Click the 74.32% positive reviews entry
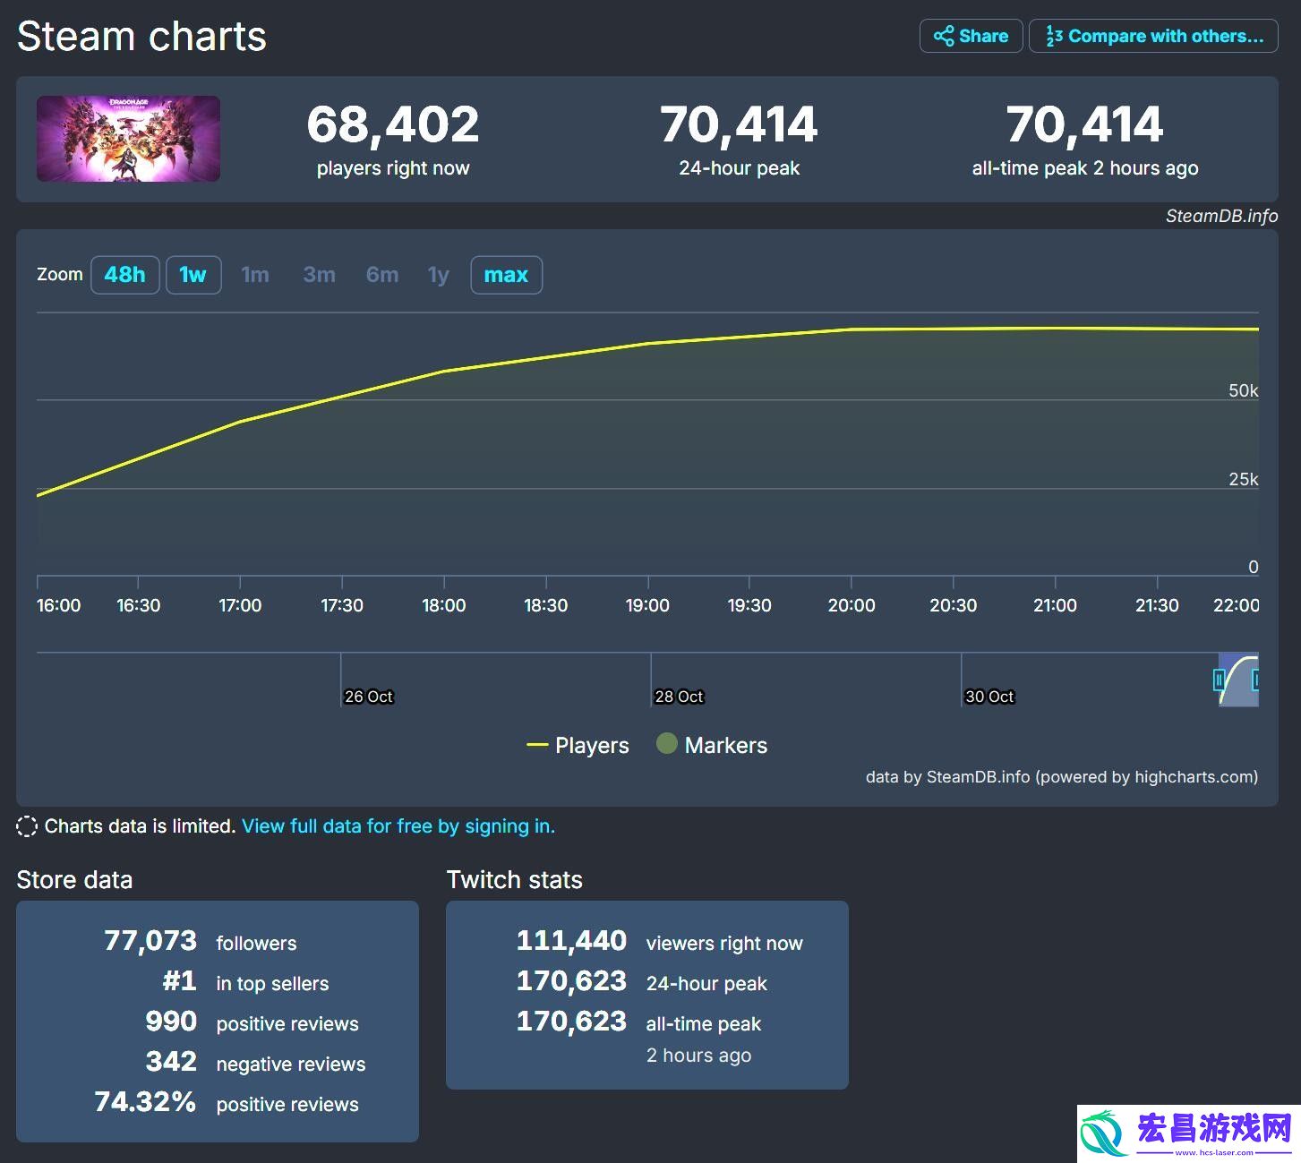The height and width of the screenshot is (1163, 1301). tap(227, 1103)
